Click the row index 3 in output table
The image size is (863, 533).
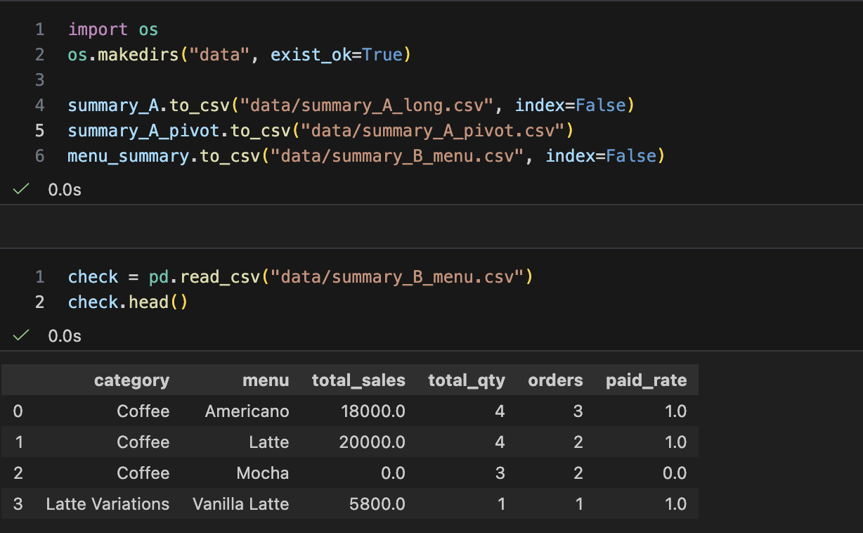[x=18, y=503]
